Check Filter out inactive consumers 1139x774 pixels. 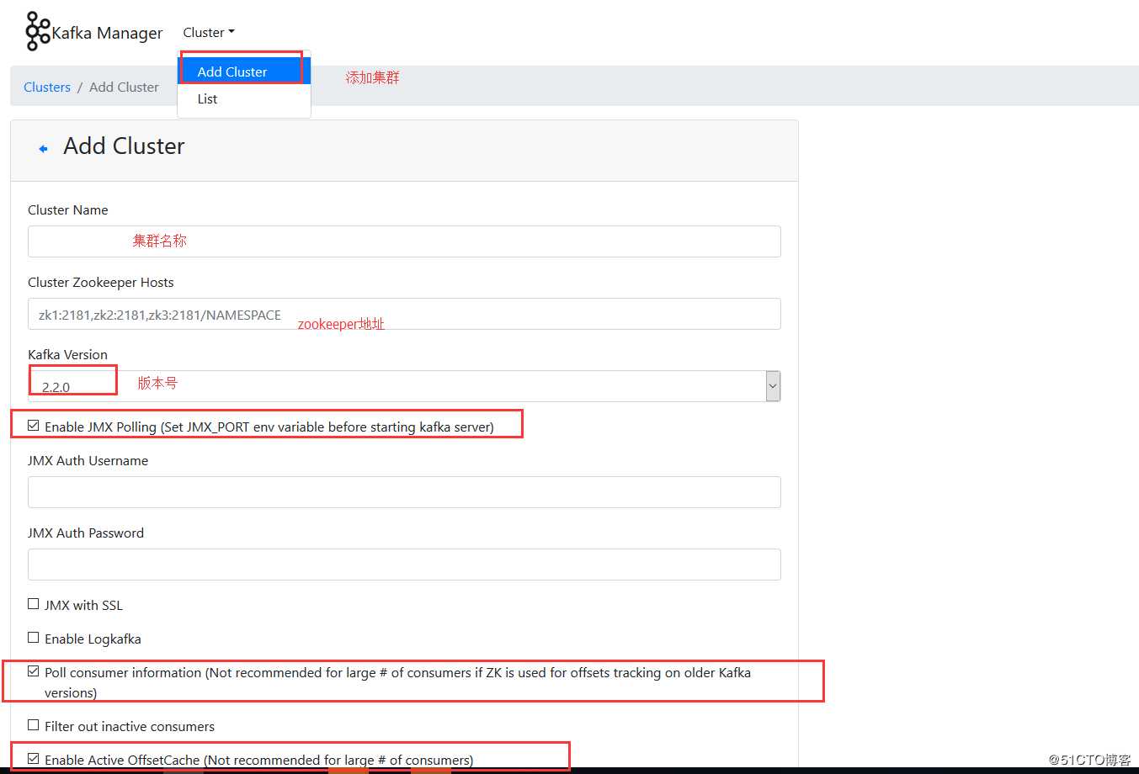(34, 725)
